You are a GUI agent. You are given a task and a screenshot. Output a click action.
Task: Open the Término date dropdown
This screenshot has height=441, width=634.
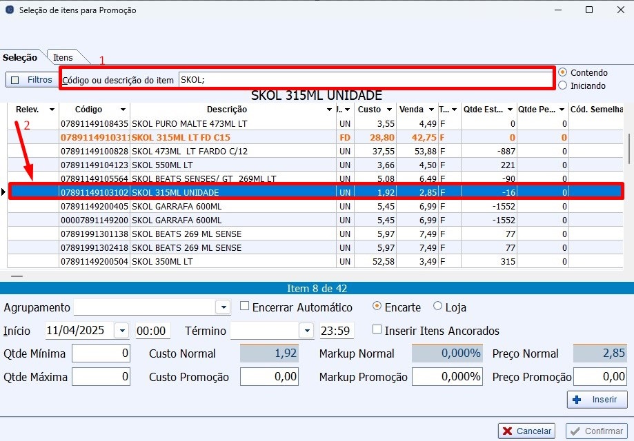pyautogui.click(x=306, y=331)
